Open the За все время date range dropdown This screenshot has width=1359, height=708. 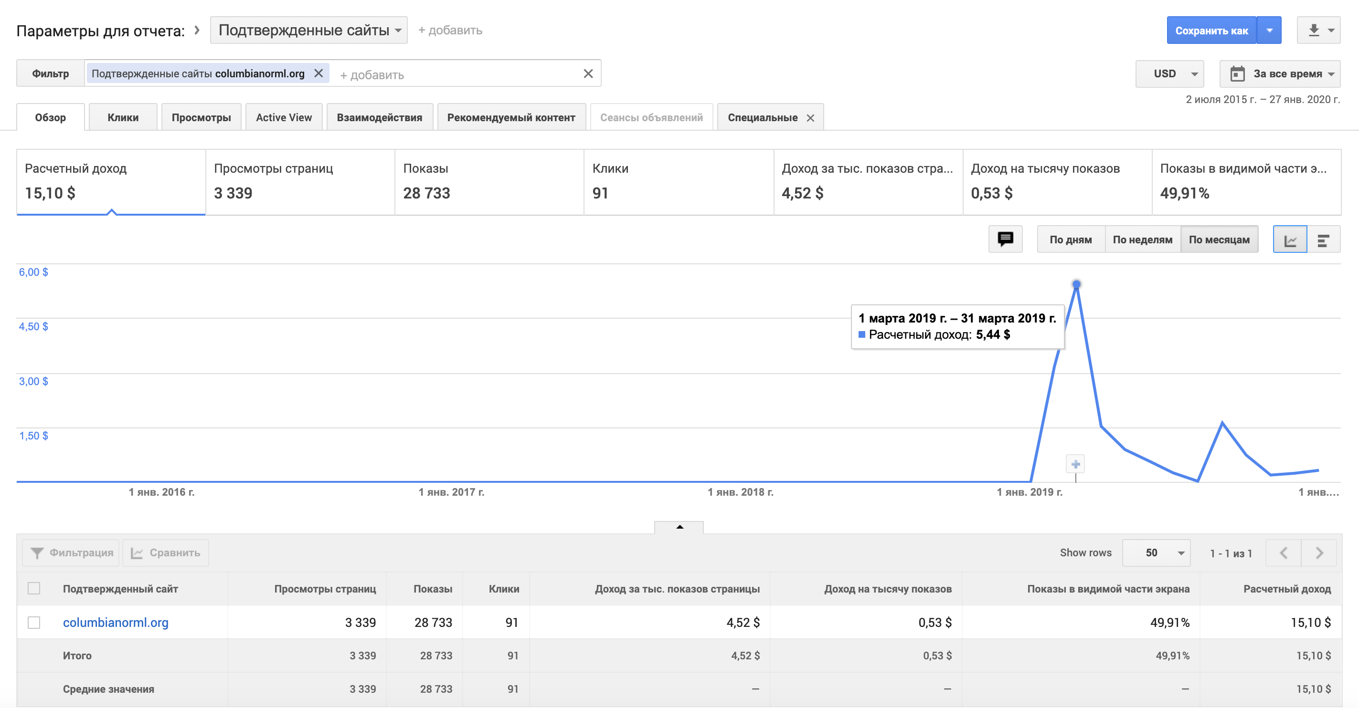click(1280, 74)
